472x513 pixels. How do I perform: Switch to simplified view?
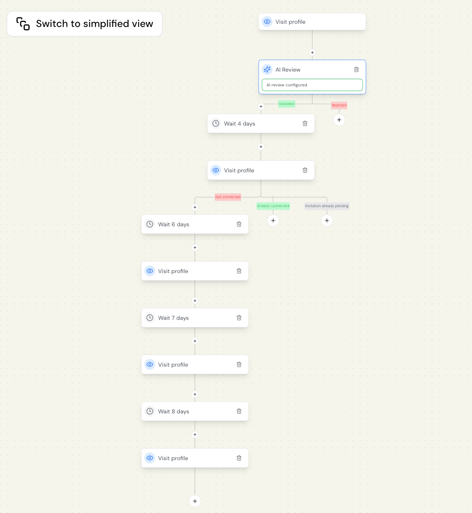(x=85, y=24)
